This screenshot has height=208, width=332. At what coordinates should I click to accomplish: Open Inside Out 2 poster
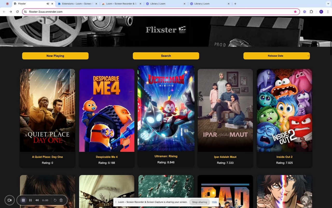point(285,110)
